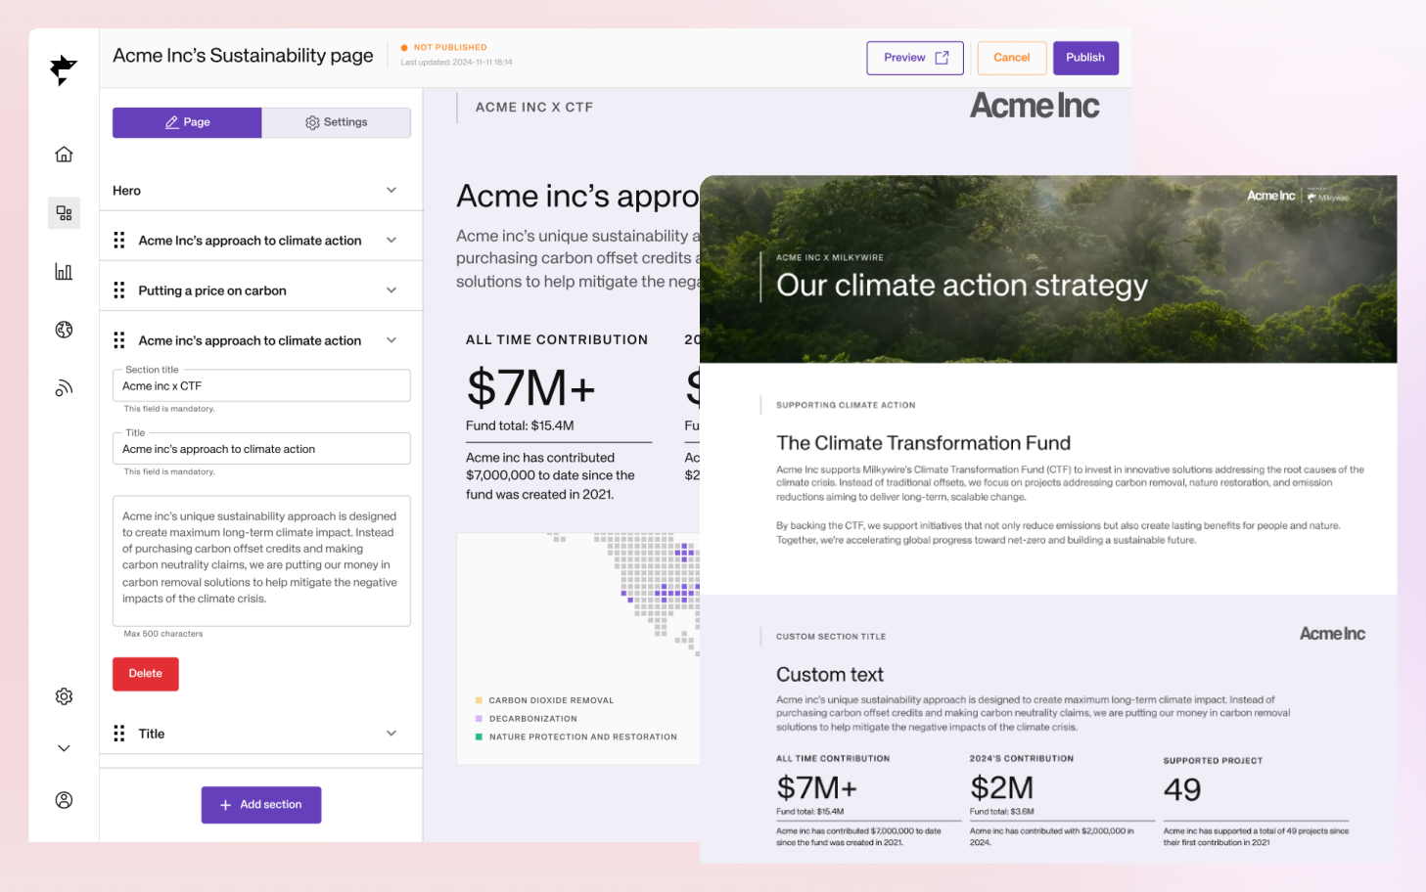
Task: Click the Preview button
Action: point(915,58)
